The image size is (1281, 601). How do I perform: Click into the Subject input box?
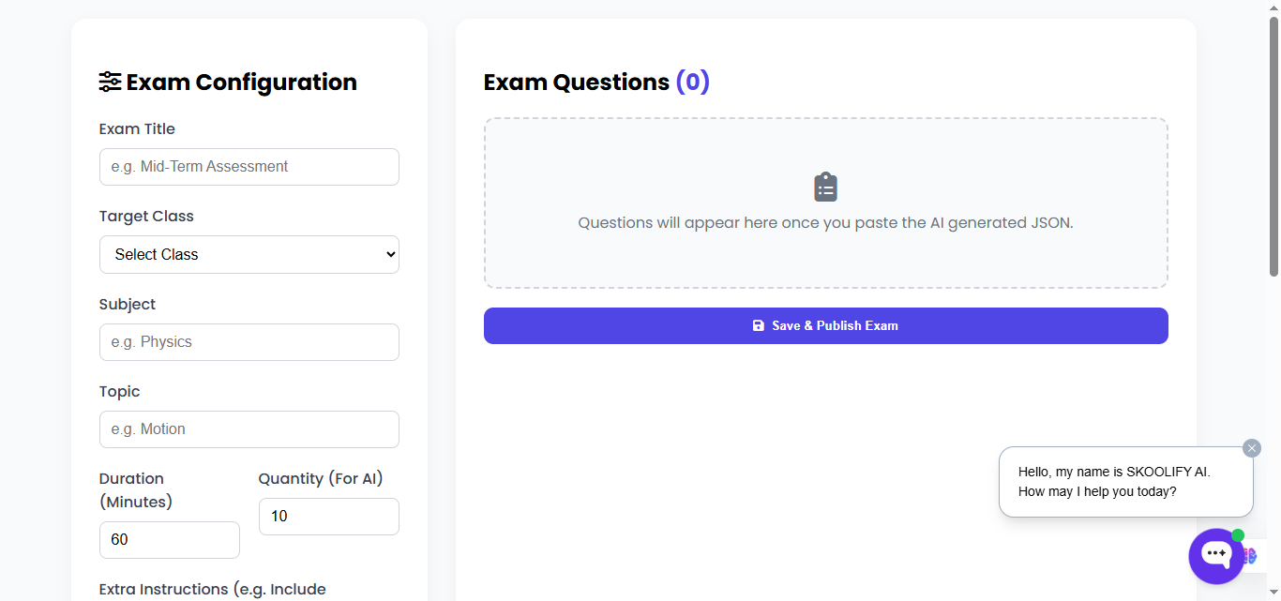(249, 342)
